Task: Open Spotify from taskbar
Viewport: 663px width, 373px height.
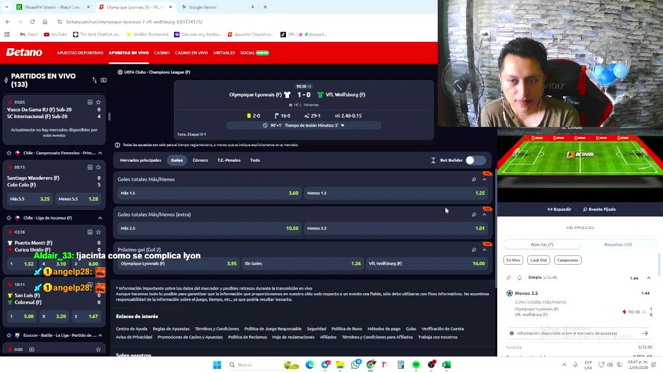Action: click(416, 365)
